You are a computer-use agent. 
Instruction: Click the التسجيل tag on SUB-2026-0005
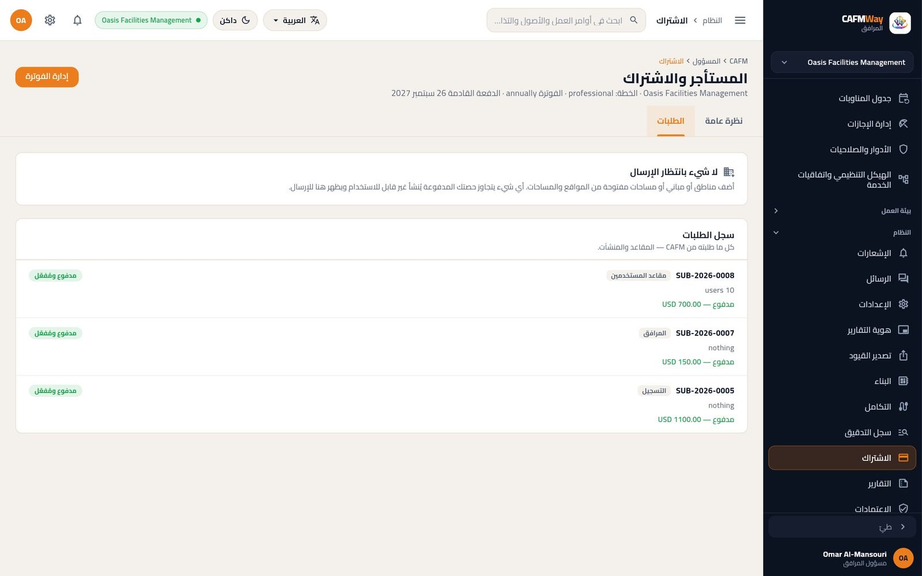[654, 391]
